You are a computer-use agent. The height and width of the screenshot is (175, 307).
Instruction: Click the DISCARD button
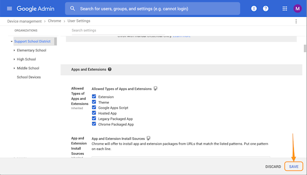click(x=273, y=167)
